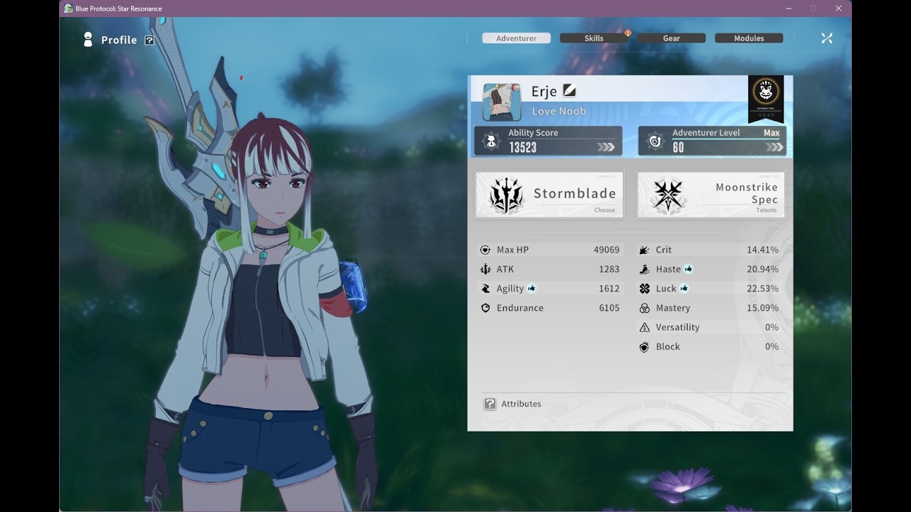The width and height of the screenshot is (911, 512).
Task: Open the emblem badge banner icon
Action: 766,98
